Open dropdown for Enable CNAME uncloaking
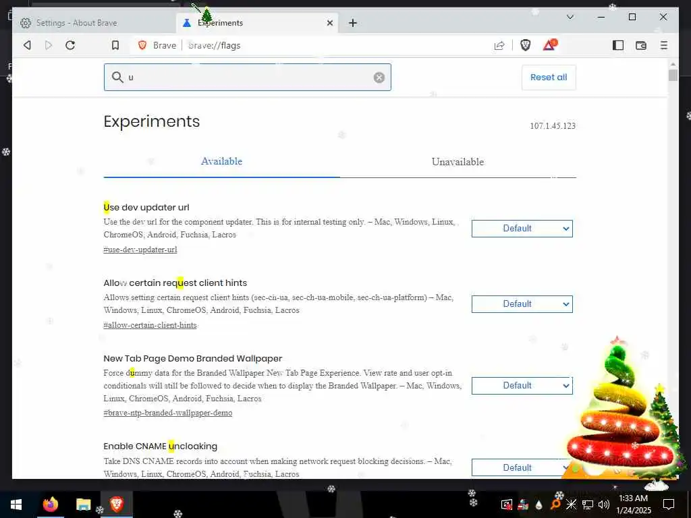This screenshot has width=691, height=518. point(522,467)
